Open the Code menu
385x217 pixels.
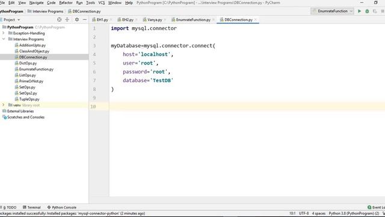pyautogui.click(x=51, y=2)
